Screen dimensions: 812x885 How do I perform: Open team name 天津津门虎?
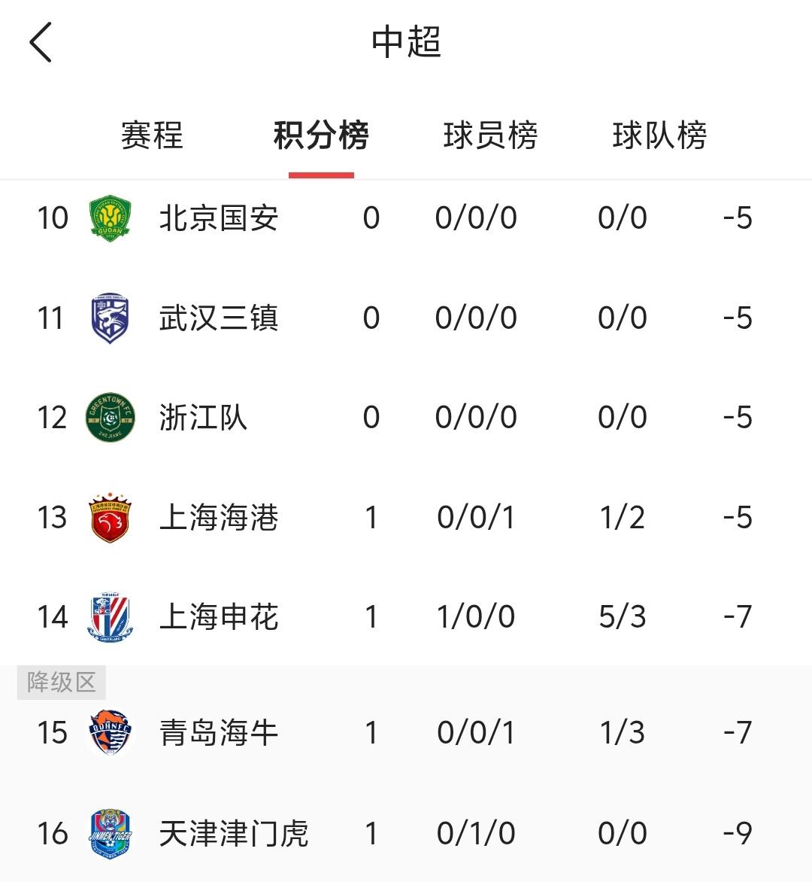coord(233,834)
